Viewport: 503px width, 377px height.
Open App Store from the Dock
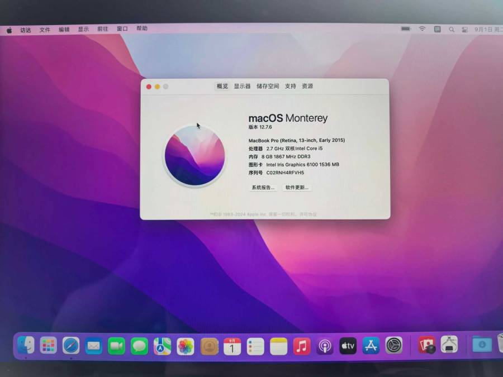click(x=371, y=346)
